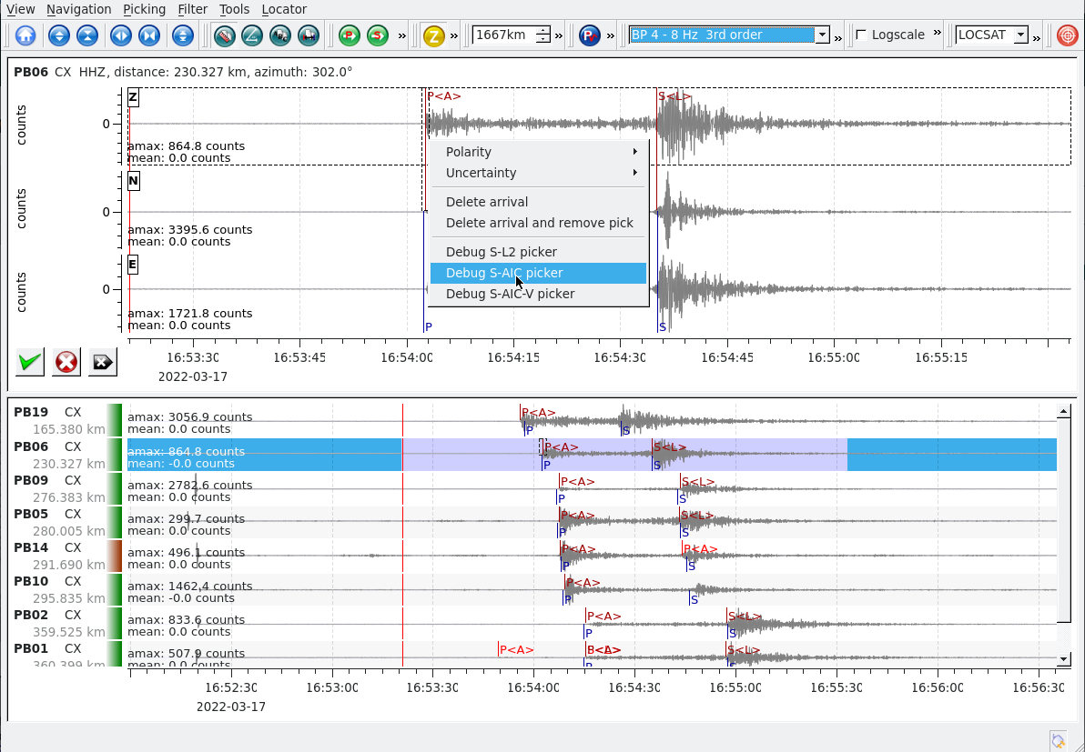Select the green S phase pick icon
Image resolution: width=1085 pixels, height=752 pixels.
(x=378, y=35)
